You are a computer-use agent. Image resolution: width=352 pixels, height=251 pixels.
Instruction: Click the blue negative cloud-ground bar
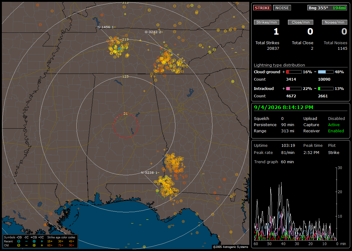point(326,72)
